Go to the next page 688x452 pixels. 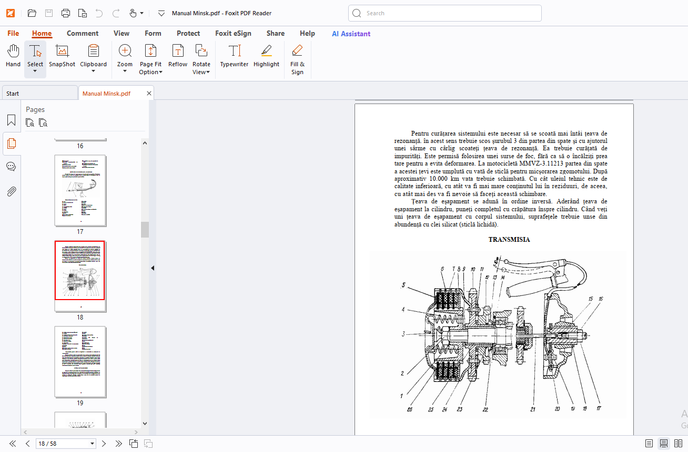[104, 444]
